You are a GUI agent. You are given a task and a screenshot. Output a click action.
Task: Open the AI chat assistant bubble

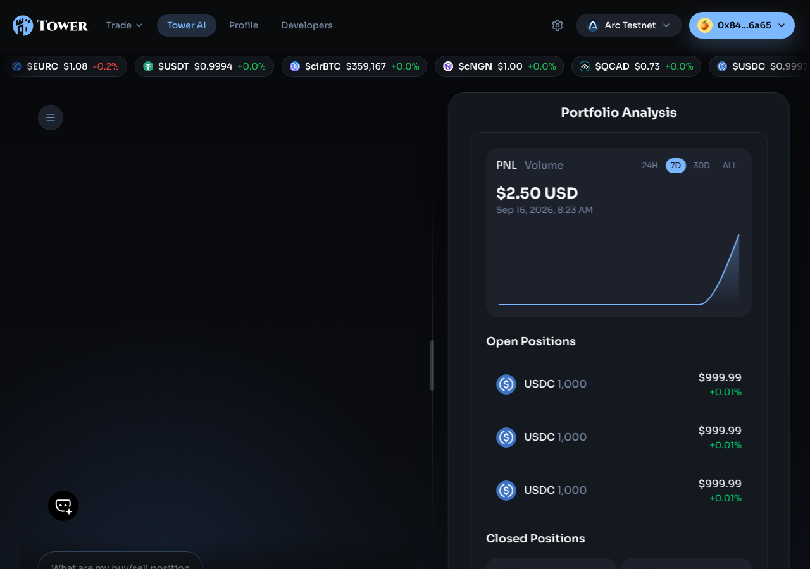coord(63,506)
